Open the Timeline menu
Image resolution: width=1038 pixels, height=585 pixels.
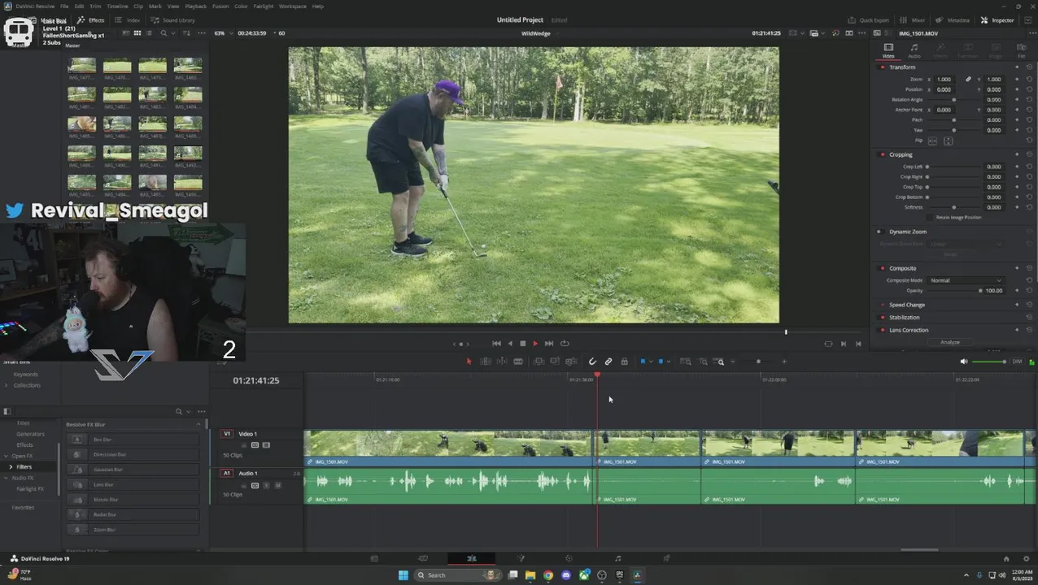coord(118,6)
